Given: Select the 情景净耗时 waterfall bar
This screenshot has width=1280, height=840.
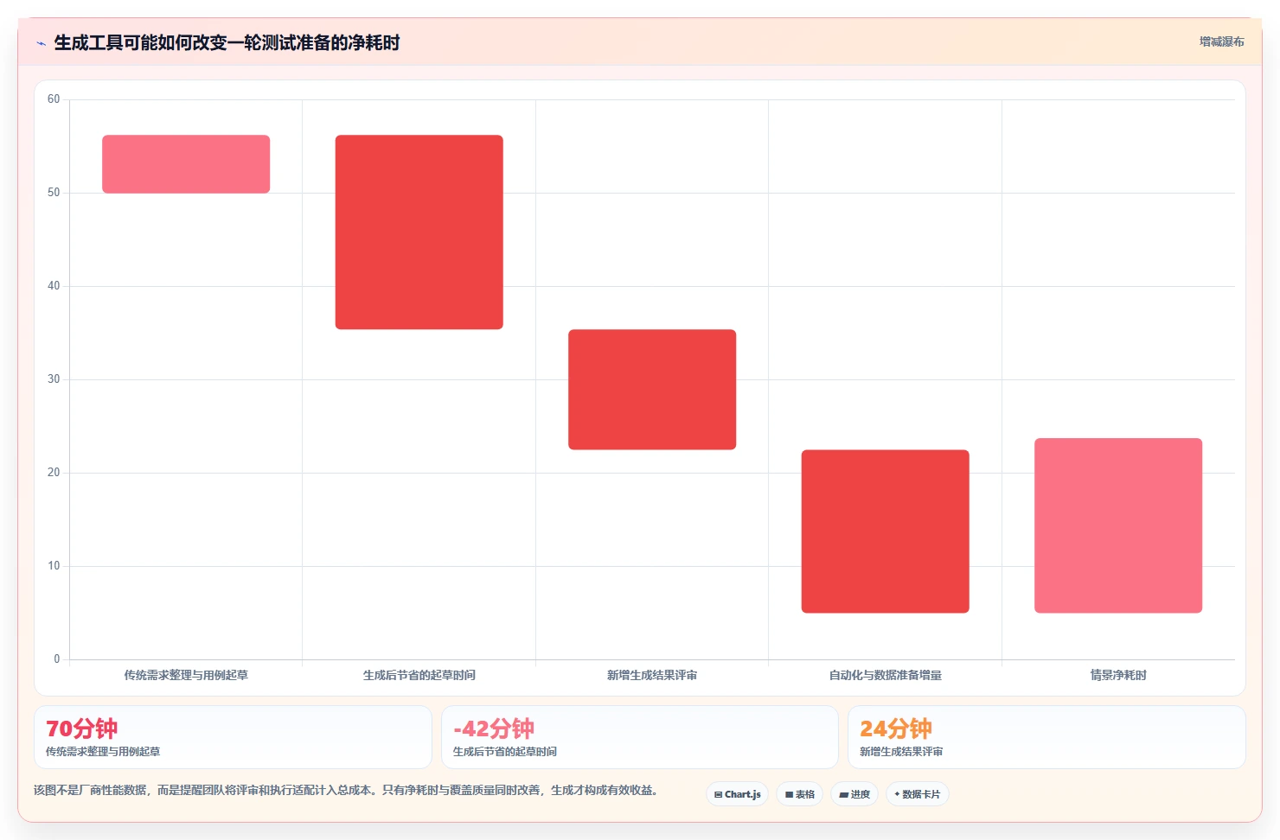Looking at the screenshot, I should coord(1118,525).
